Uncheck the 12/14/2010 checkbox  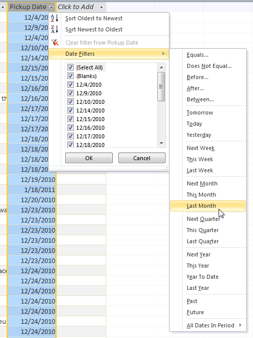click(70, 110)
